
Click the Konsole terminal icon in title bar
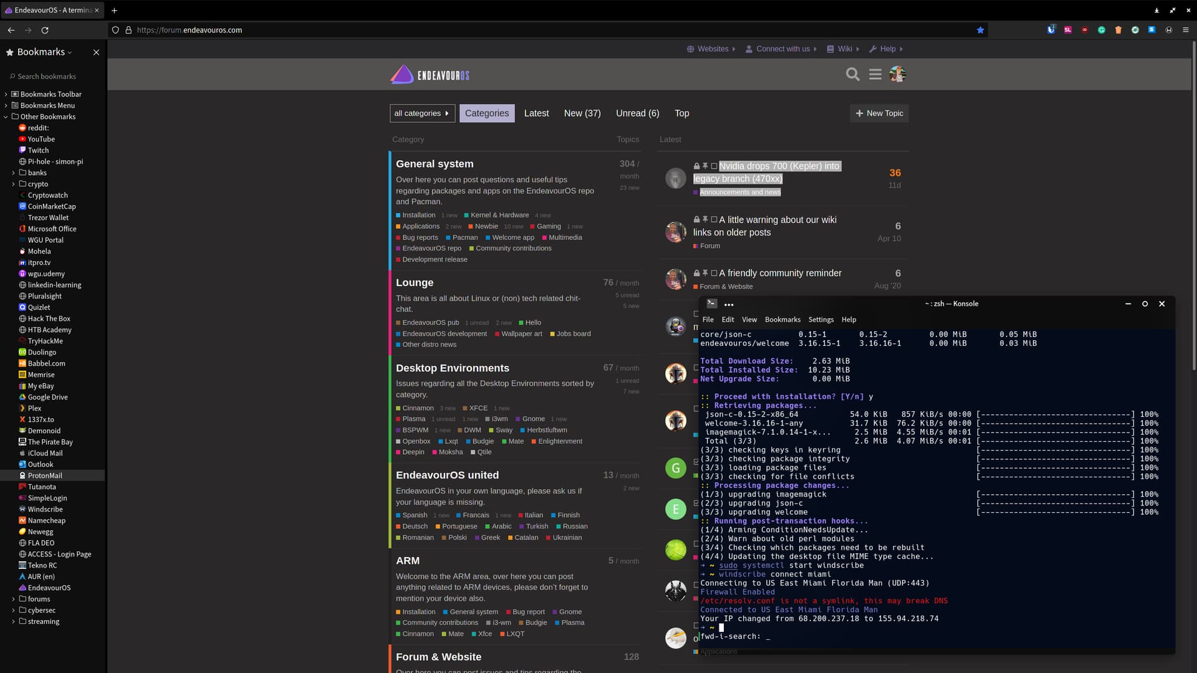711,303
